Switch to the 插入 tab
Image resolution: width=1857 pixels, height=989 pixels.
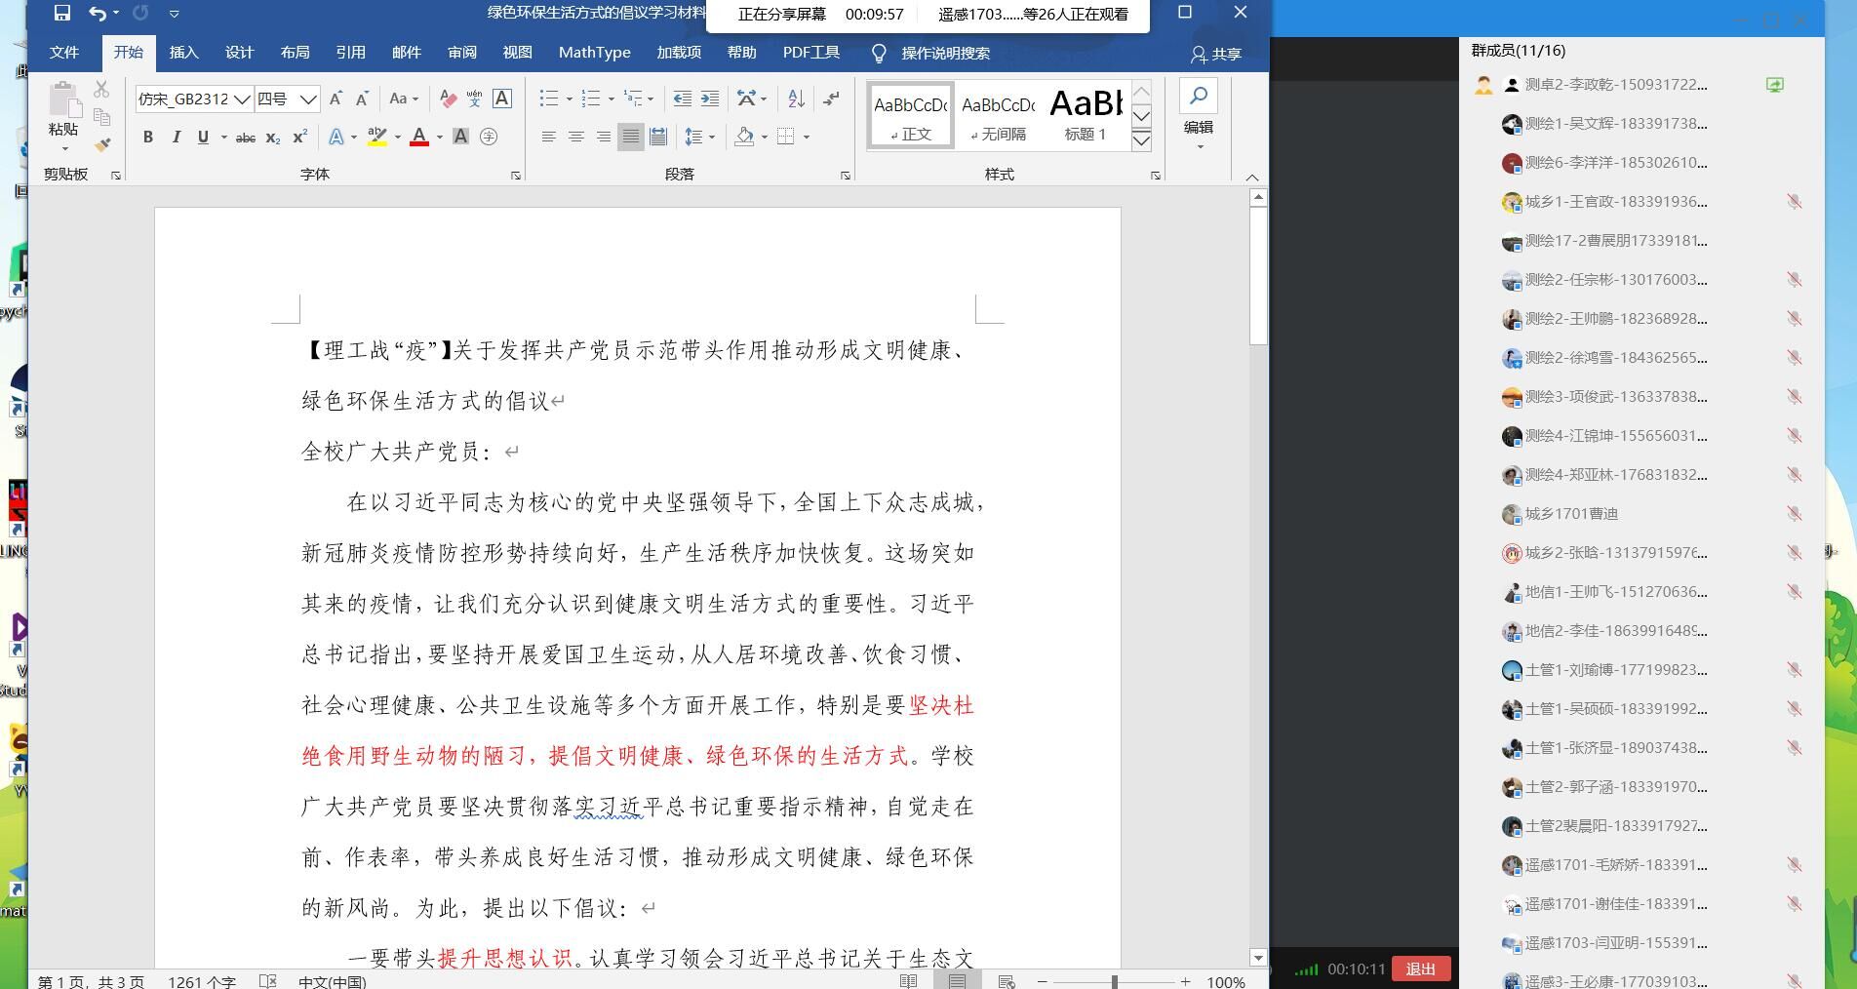pos(183,53)
